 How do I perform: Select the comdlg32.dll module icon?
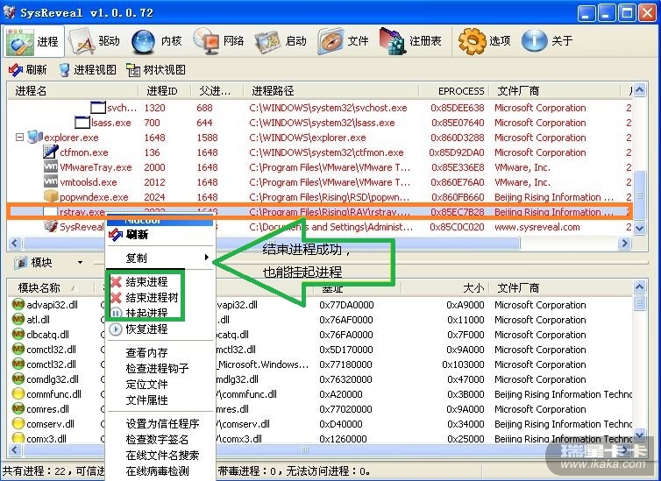pos(18,378)
